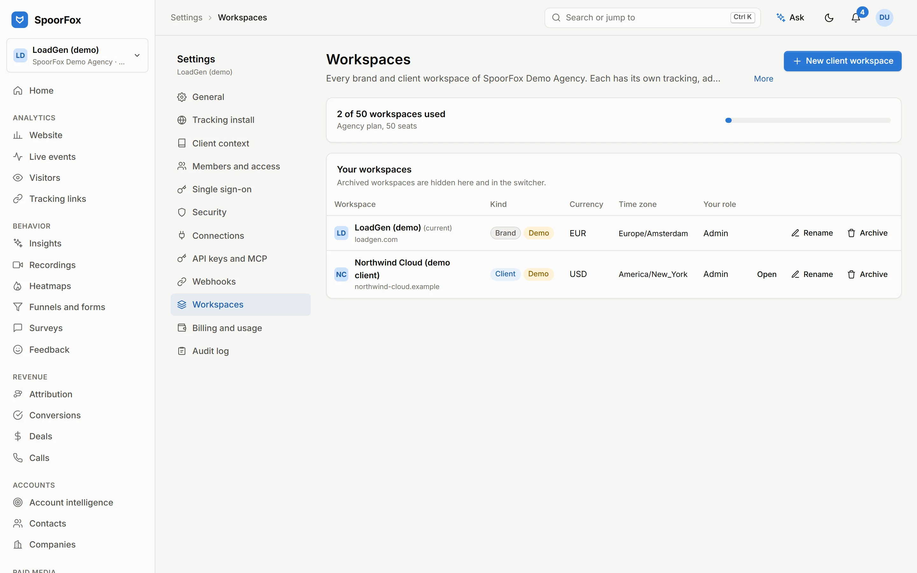Image resolution: width=917 pixels, height=573 pixels.
Task: Open API keys and MCP settings
Action: 241,259
